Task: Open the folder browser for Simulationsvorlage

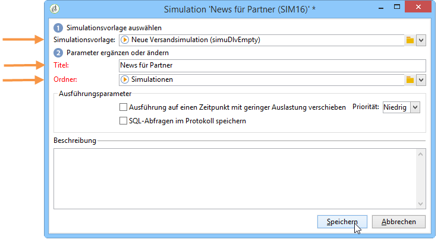Action: 410,40
